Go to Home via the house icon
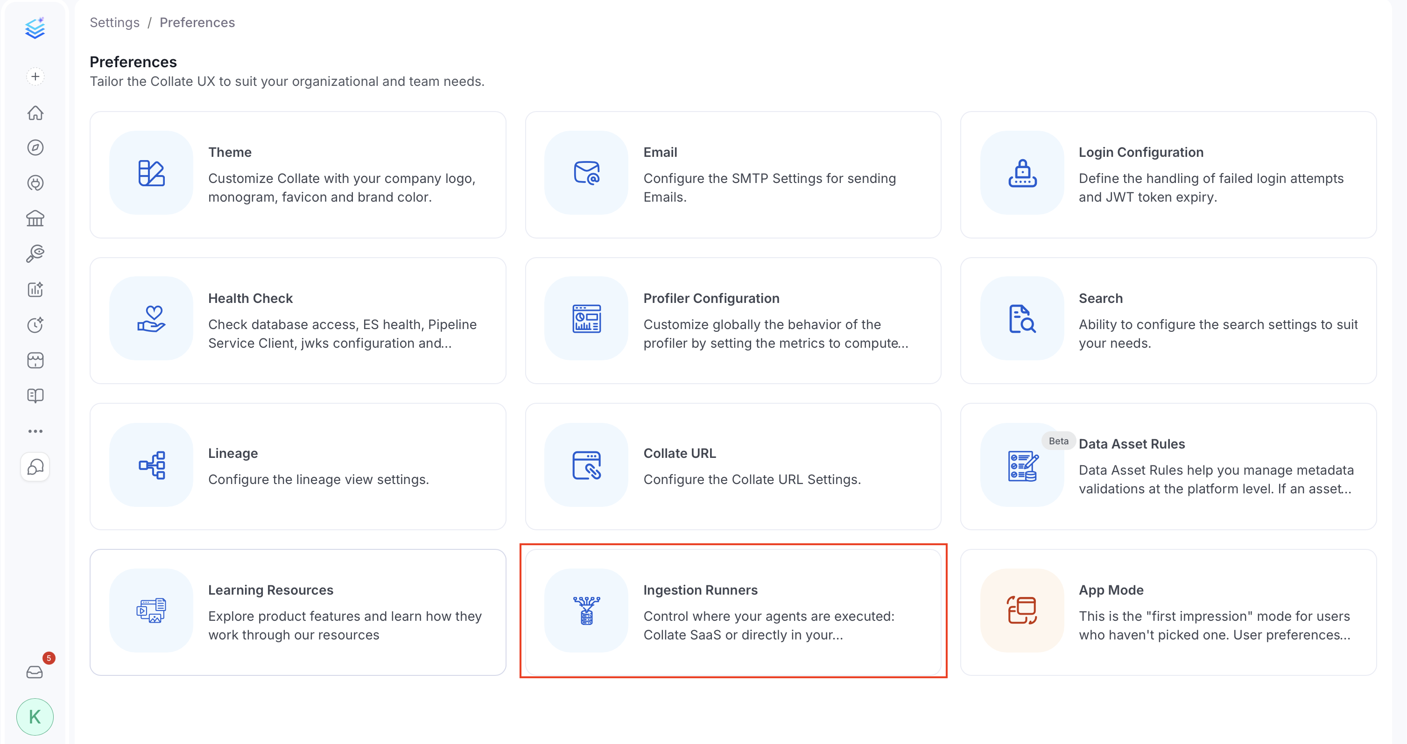The image size is (1407, 744). [35, 112]
